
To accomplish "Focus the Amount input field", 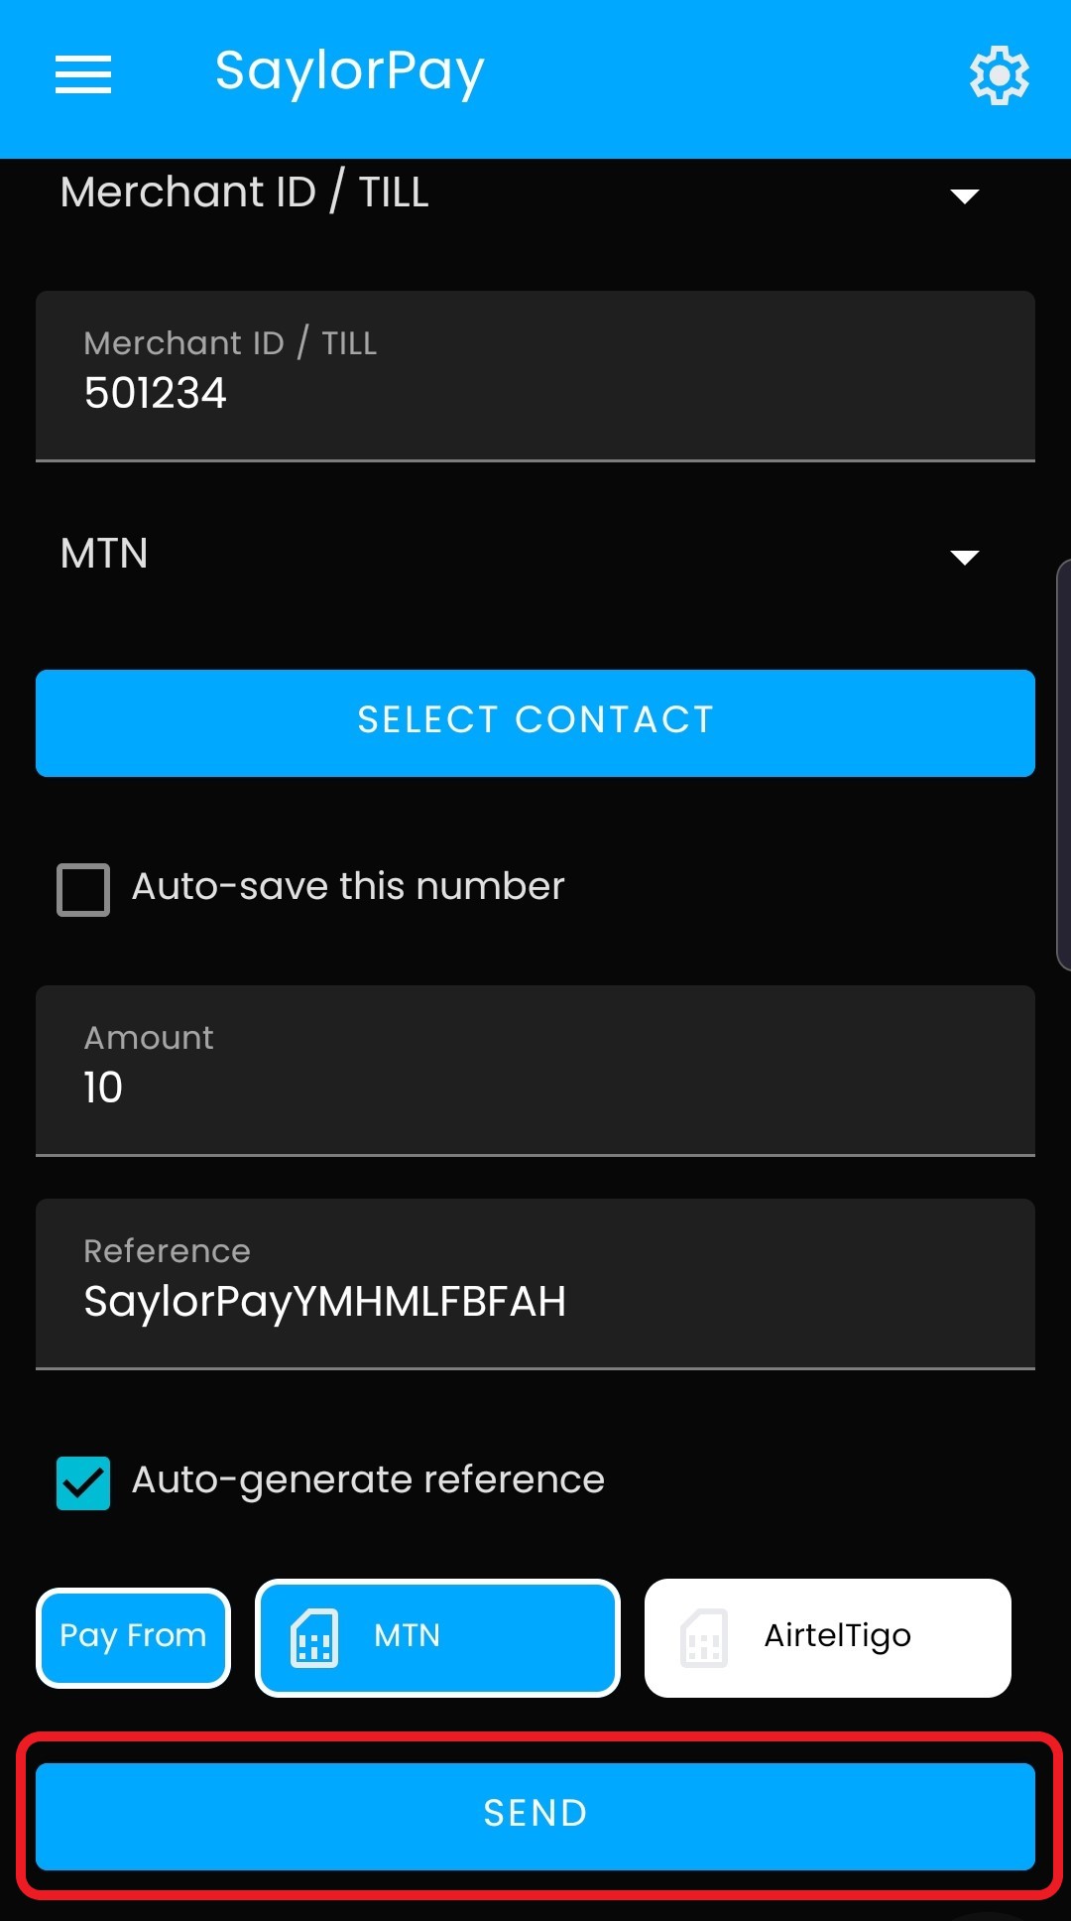I will [535, 1071].
